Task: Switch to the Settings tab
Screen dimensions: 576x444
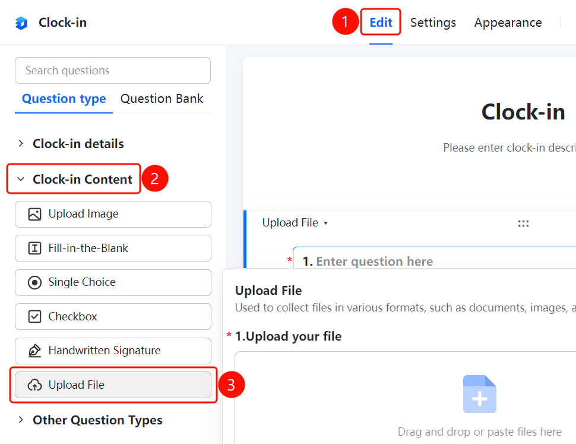Action: point(433,23)
